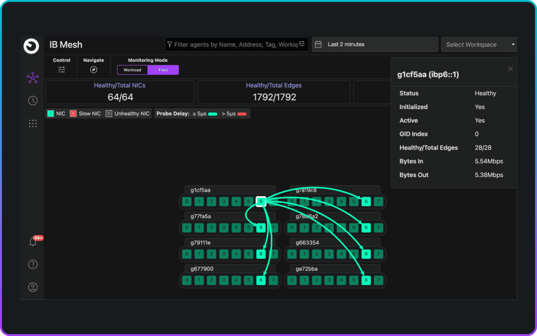Select NIC 6 on g663354

pyautogui.click(x=366, y=254)
